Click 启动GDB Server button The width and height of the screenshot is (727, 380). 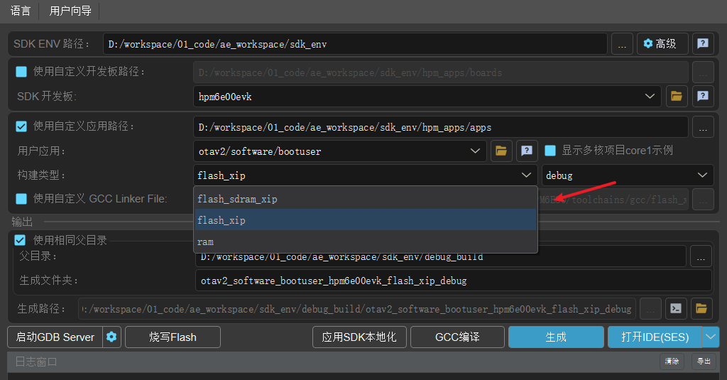[x=55, y=337]
